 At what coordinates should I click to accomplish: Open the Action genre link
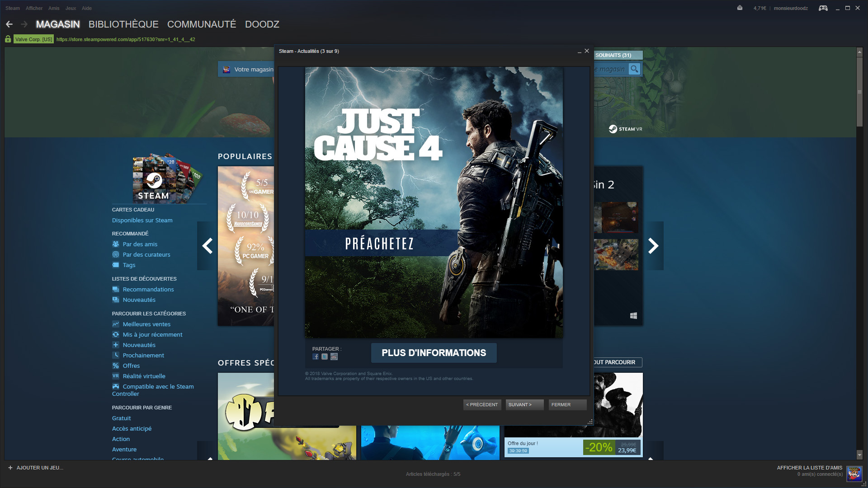click(x=121, y=439)
